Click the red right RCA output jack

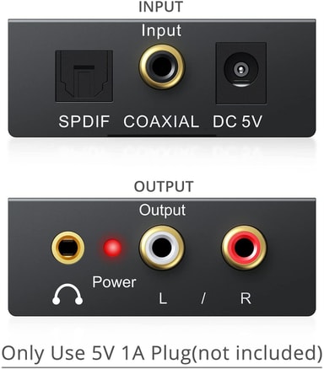[x=244, y=247]
